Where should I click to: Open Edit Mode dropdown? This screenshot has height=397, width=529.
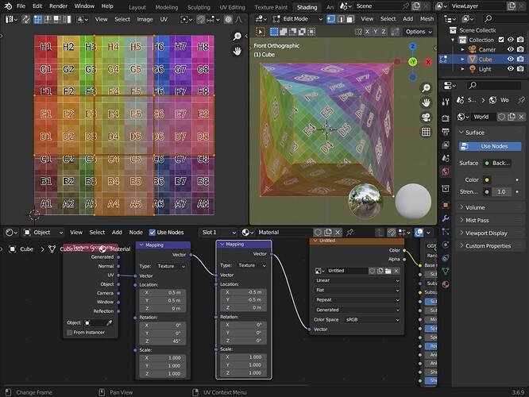pos(297,19)
